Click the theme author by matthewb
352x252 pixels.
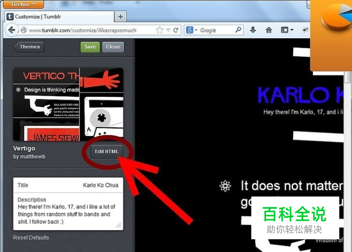click(29, 157)
